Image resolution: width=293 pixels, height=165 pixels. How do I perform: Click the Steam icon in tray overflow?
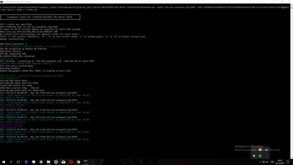click(x=266, y=150)
